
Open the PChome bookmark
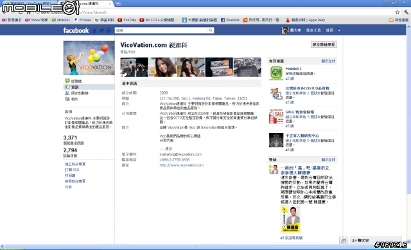coord(83,20)
